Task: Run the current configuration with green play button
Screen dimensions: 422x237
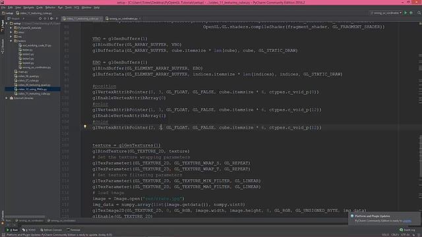Action: pos(406,13)
